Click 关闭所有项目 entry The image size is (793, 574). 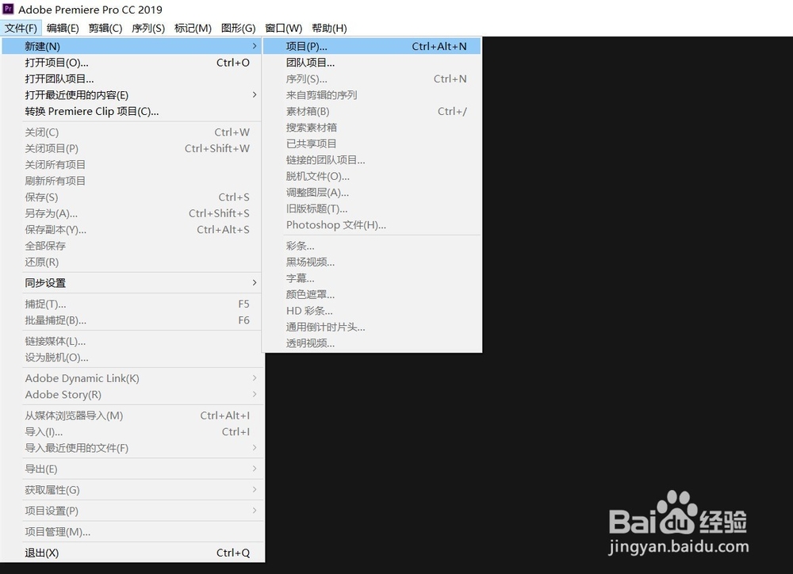pyautogui.click(x=132, y=165)
